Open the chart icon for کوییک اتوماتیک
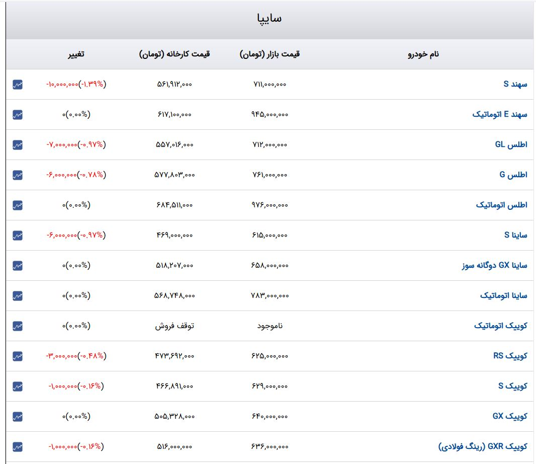The width and height of the screenshot is (536, 464). tap(18, 326)
